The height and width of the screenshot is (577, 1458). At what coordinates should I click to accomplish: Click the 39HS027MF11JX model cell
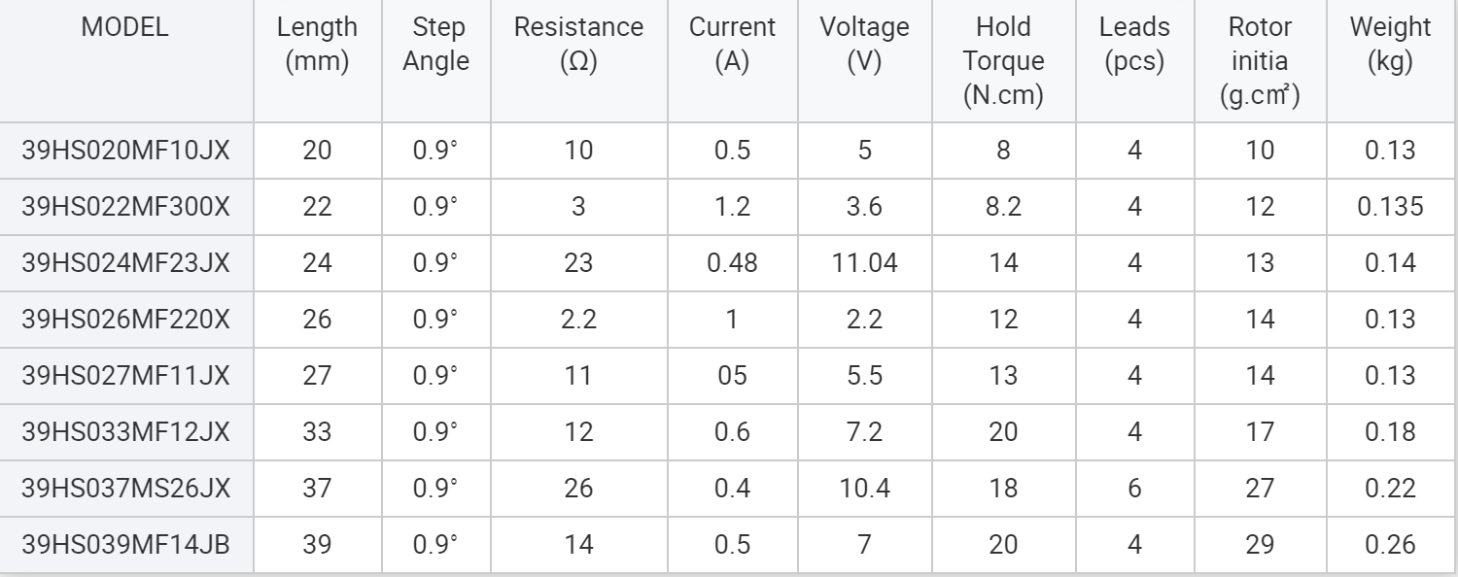[124, 376]
